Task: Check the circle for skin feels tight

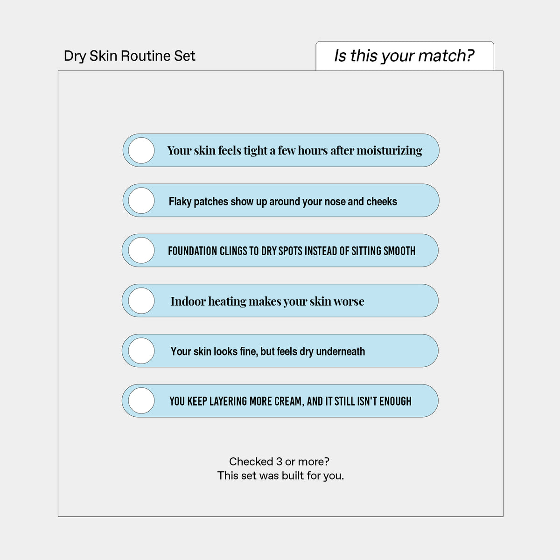Action: tap(141, 150)
